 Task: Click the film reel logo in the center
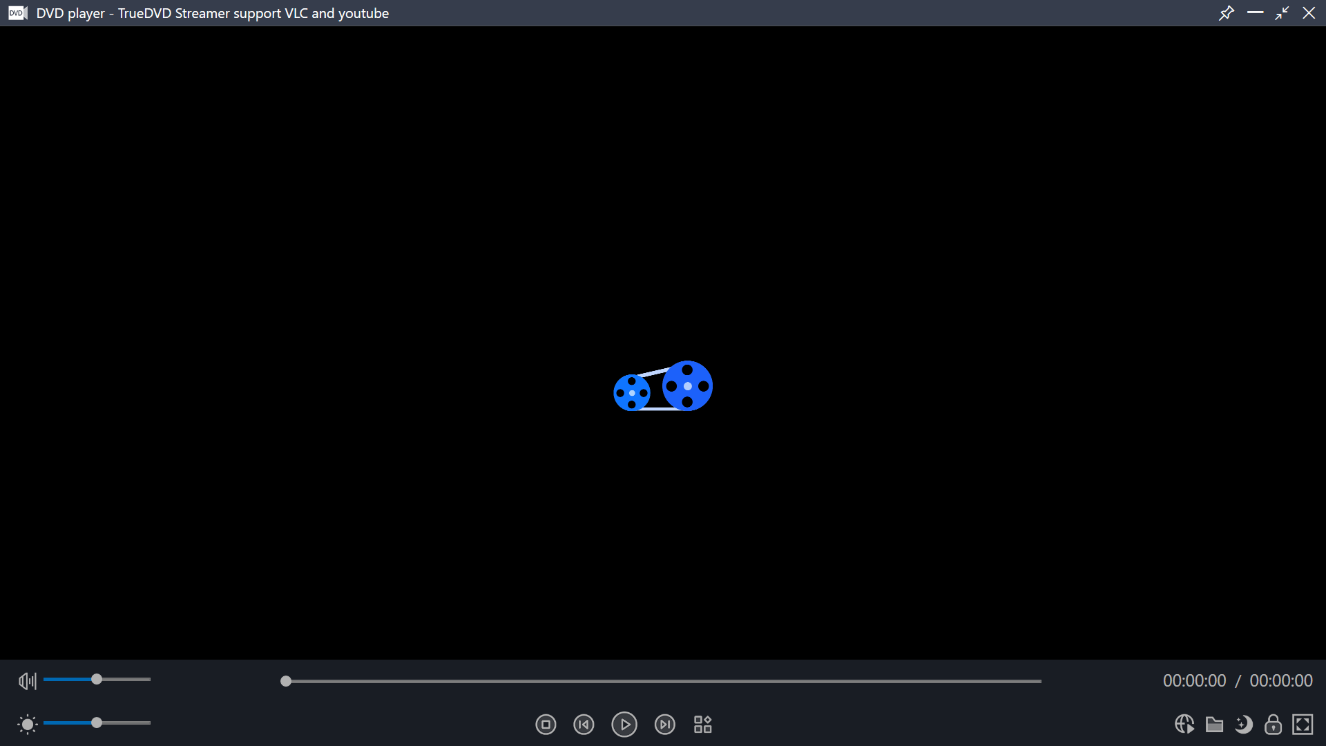pyautogui.click(x=662, y=385)
